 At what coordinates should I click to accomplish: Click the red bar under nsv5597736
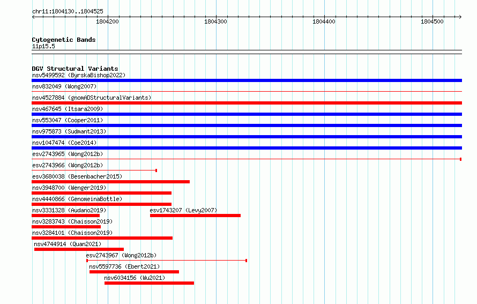(134, 272)
